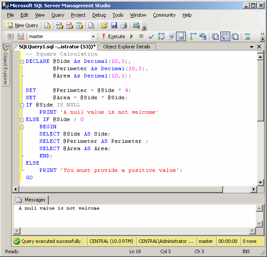Screen dimensions: 267x257
Task: Switch output to Results to File
Action: pyautogui.click(x=235, y=36)
